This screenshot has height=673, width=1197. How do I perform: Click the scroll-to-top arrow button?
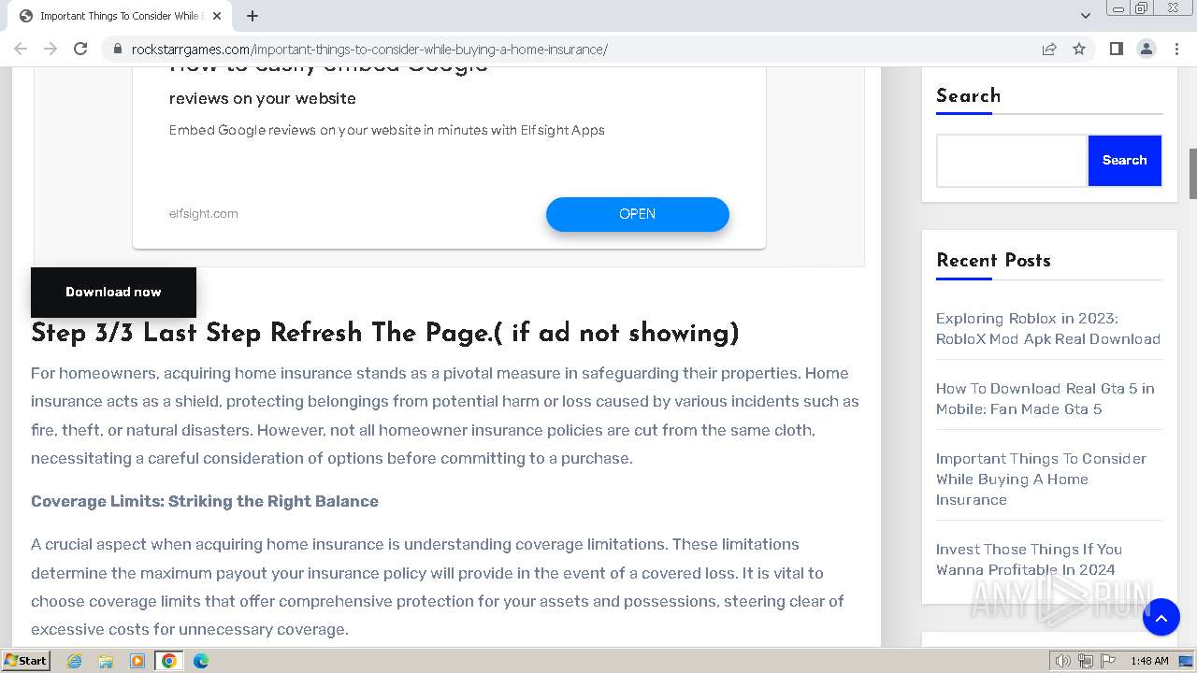1161,617
